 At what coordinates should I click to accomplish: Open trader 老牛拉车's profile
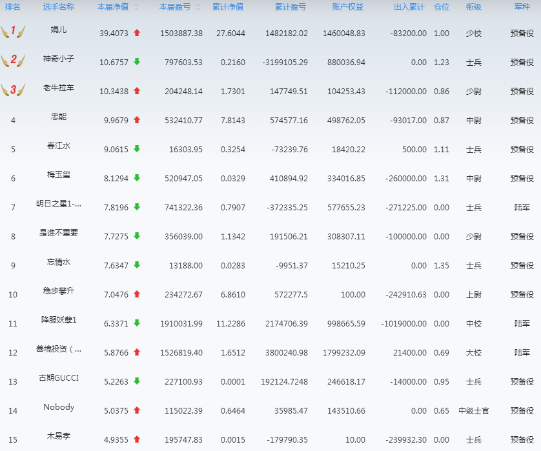pyautogui.click(x=59, y=88)
